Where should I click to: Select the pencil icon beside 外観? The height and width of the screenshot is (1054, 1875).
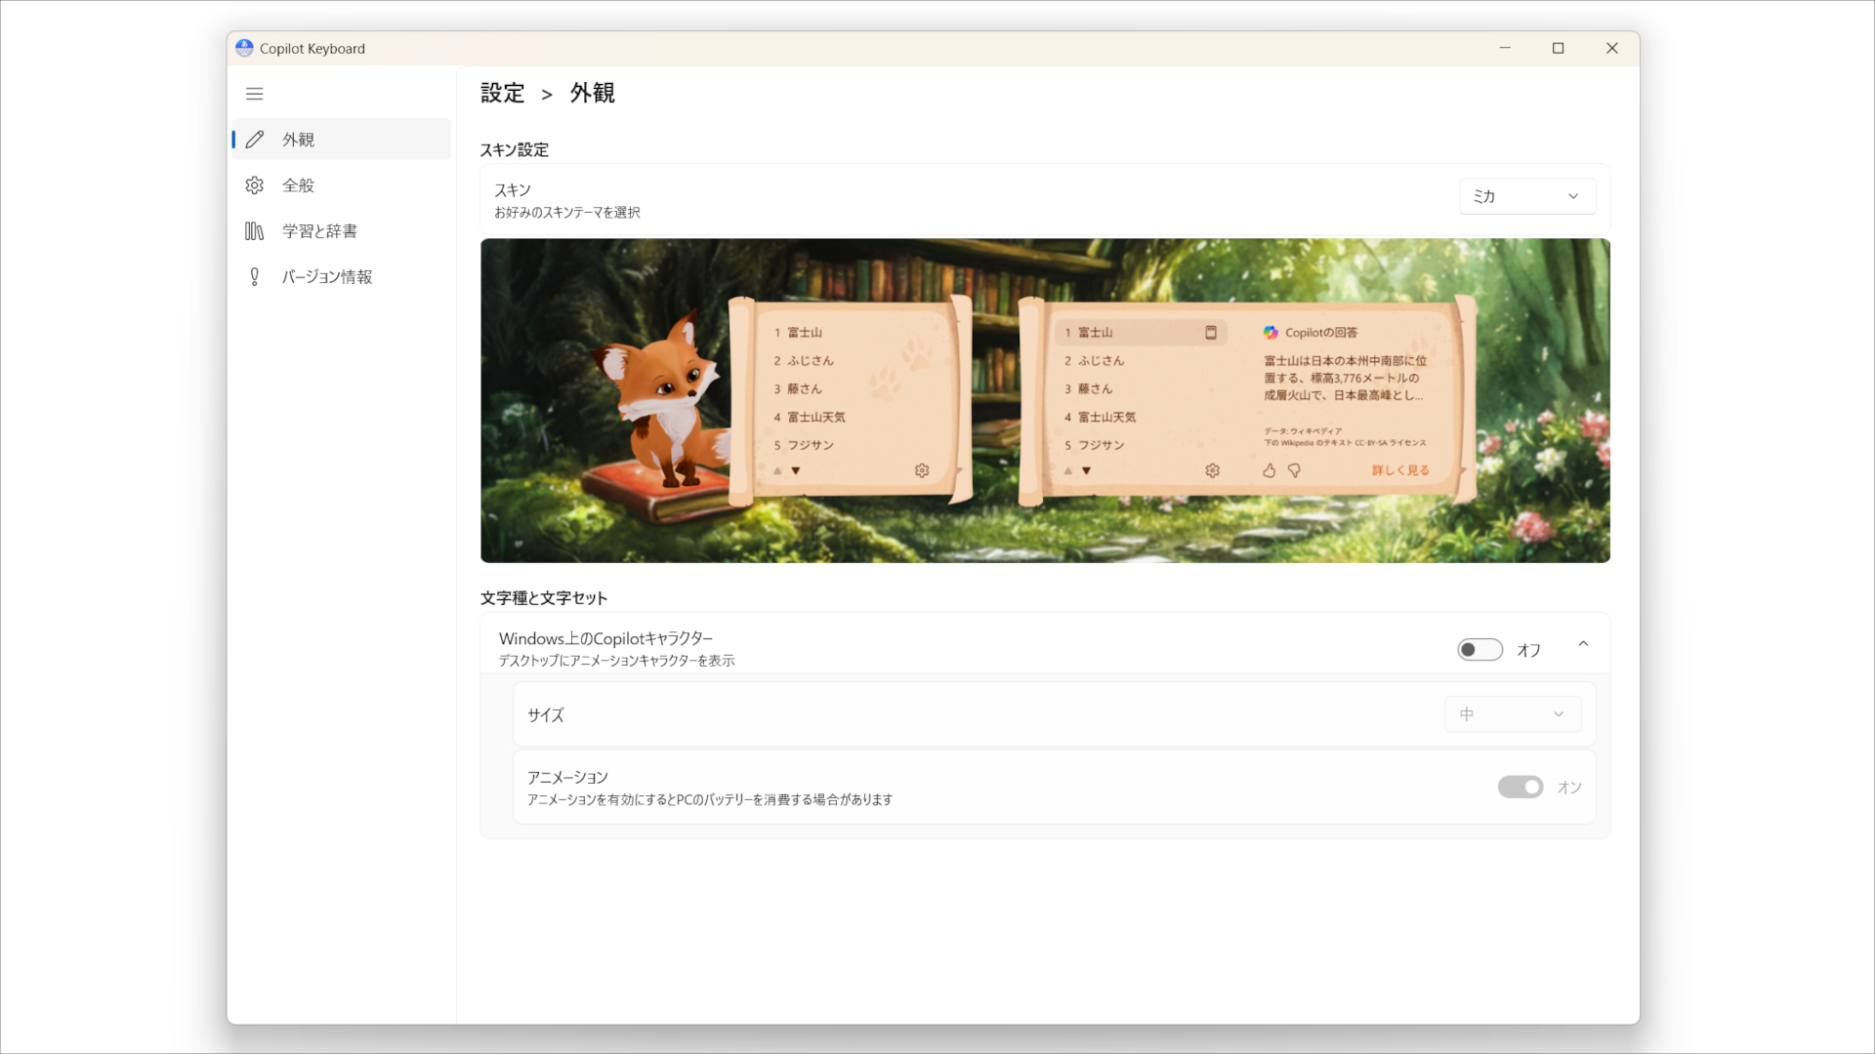tap(255, 139)
